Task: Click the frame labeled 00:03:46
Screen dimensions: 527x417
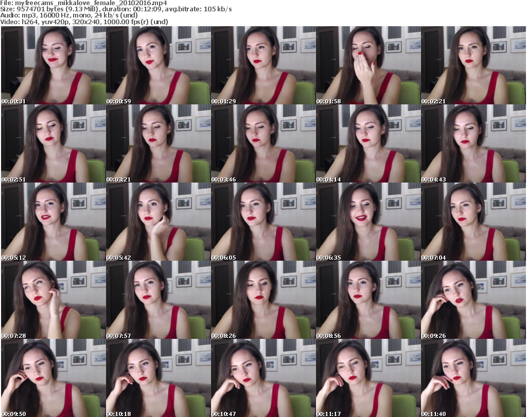Action: pyautogui.click(x=263, y=143)
